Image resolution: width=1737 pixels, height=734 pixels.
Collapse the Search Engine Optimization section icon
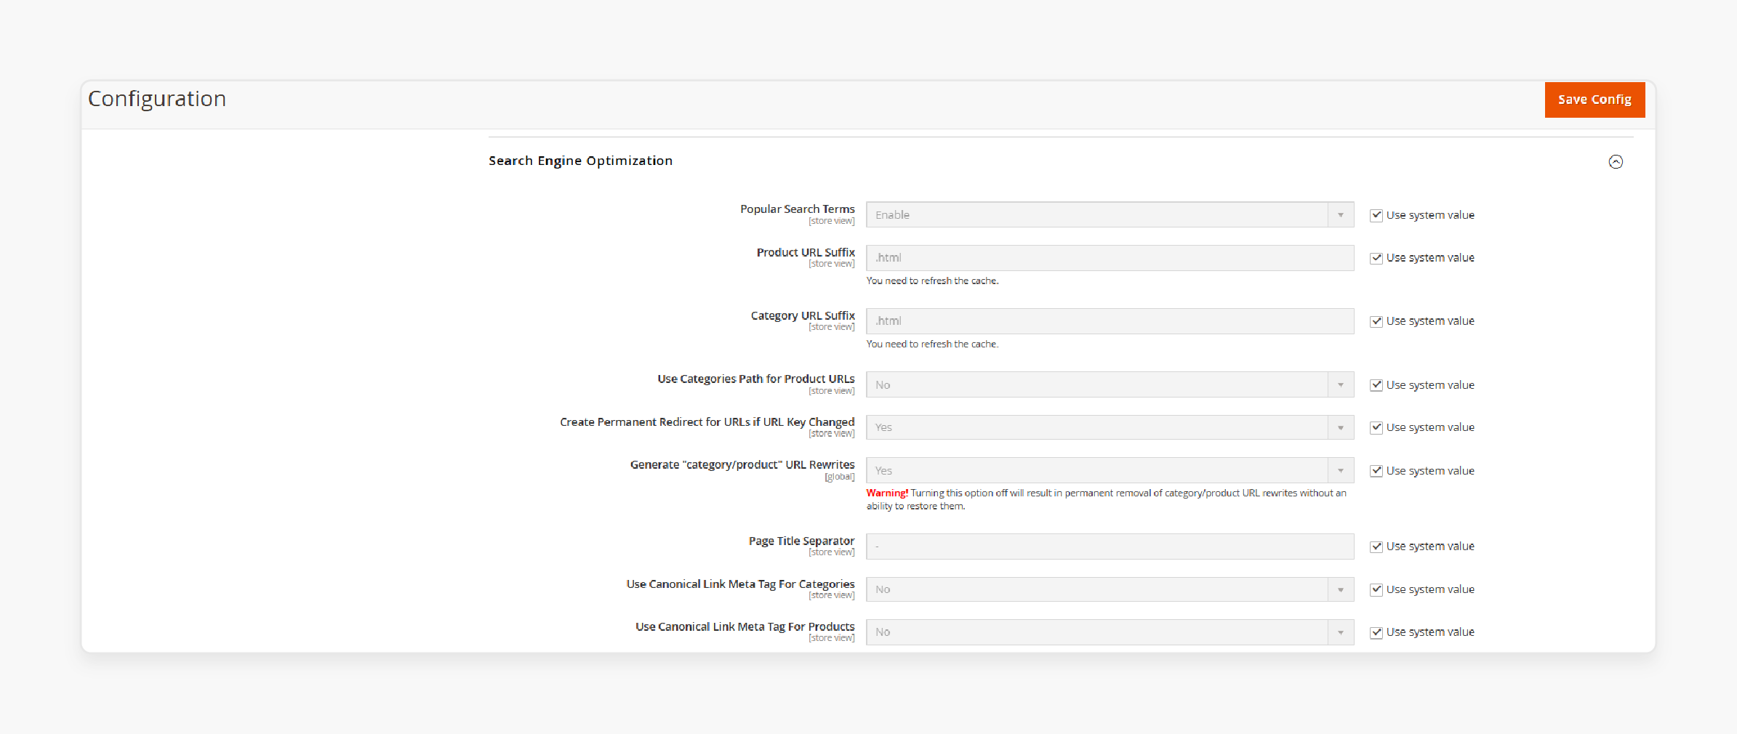1616,161
